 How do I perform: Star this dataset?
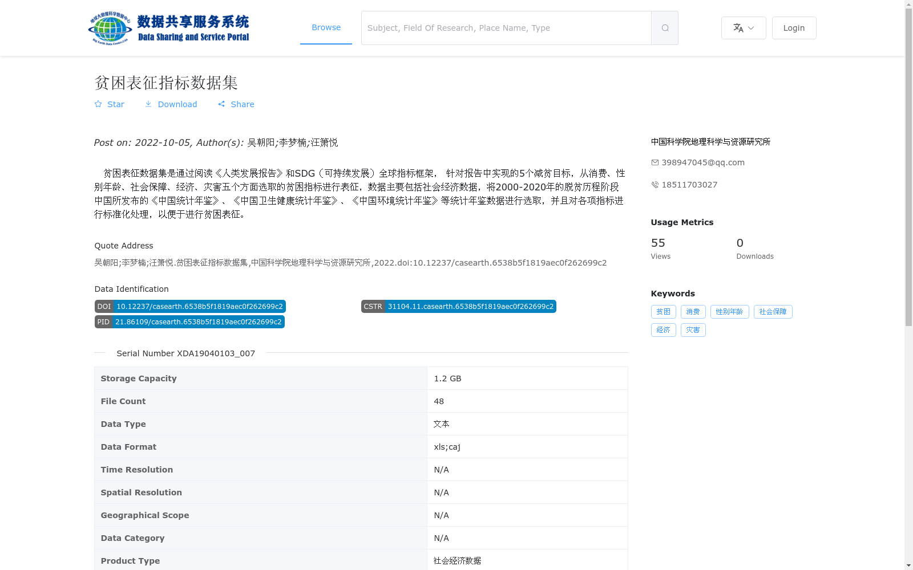(109, 104)
